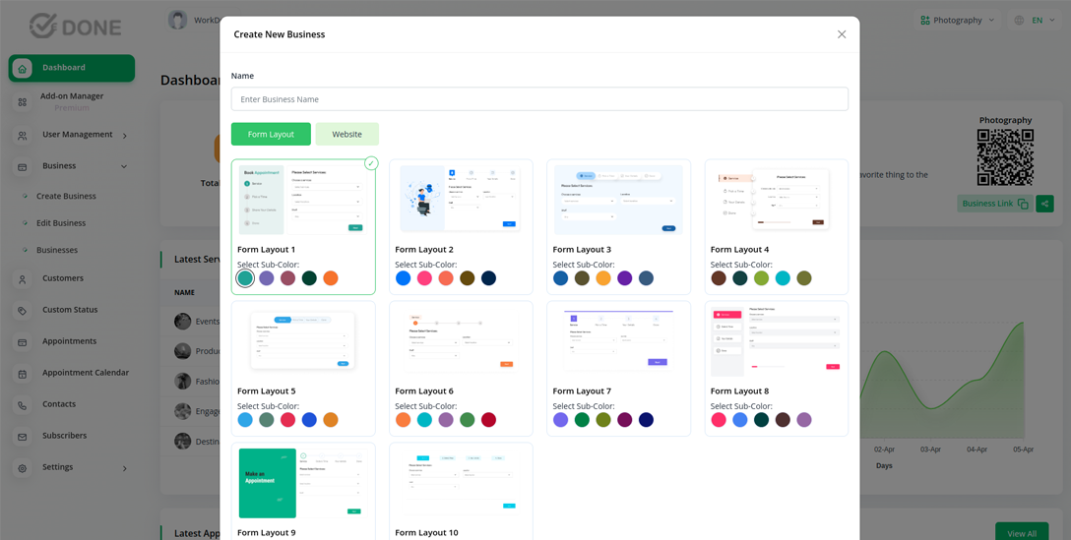Click the DONE logo
Screen dimensions: 1071x540
point(75,27)
